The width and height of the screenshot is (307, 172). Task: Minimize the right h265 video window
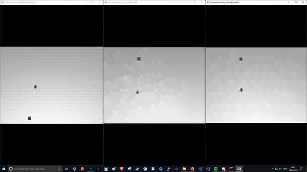[x=289, y=2]
